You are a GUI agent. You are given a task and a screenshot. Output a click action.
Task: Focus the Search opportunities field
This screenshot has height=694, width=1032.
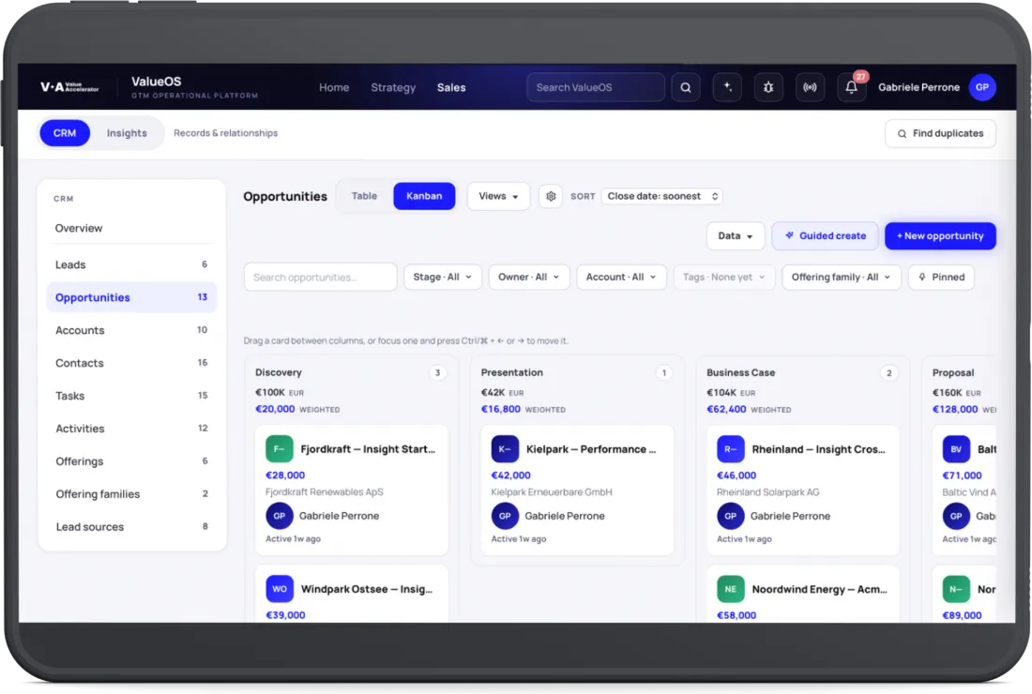(x=321, y=277)
